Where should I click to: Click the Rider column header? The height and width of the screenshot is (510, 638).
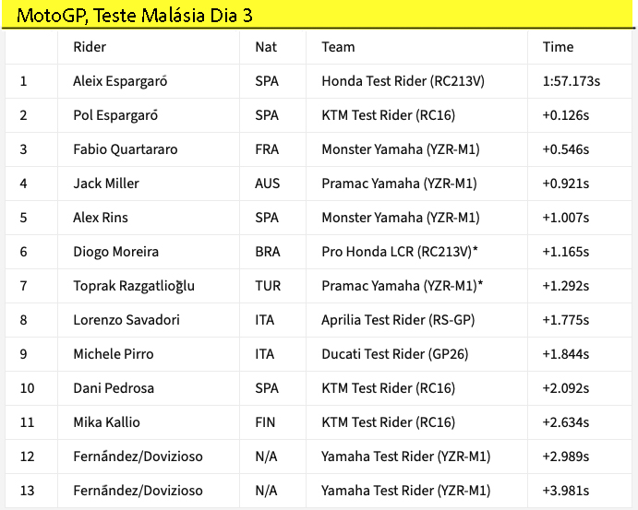pos(90,47)
